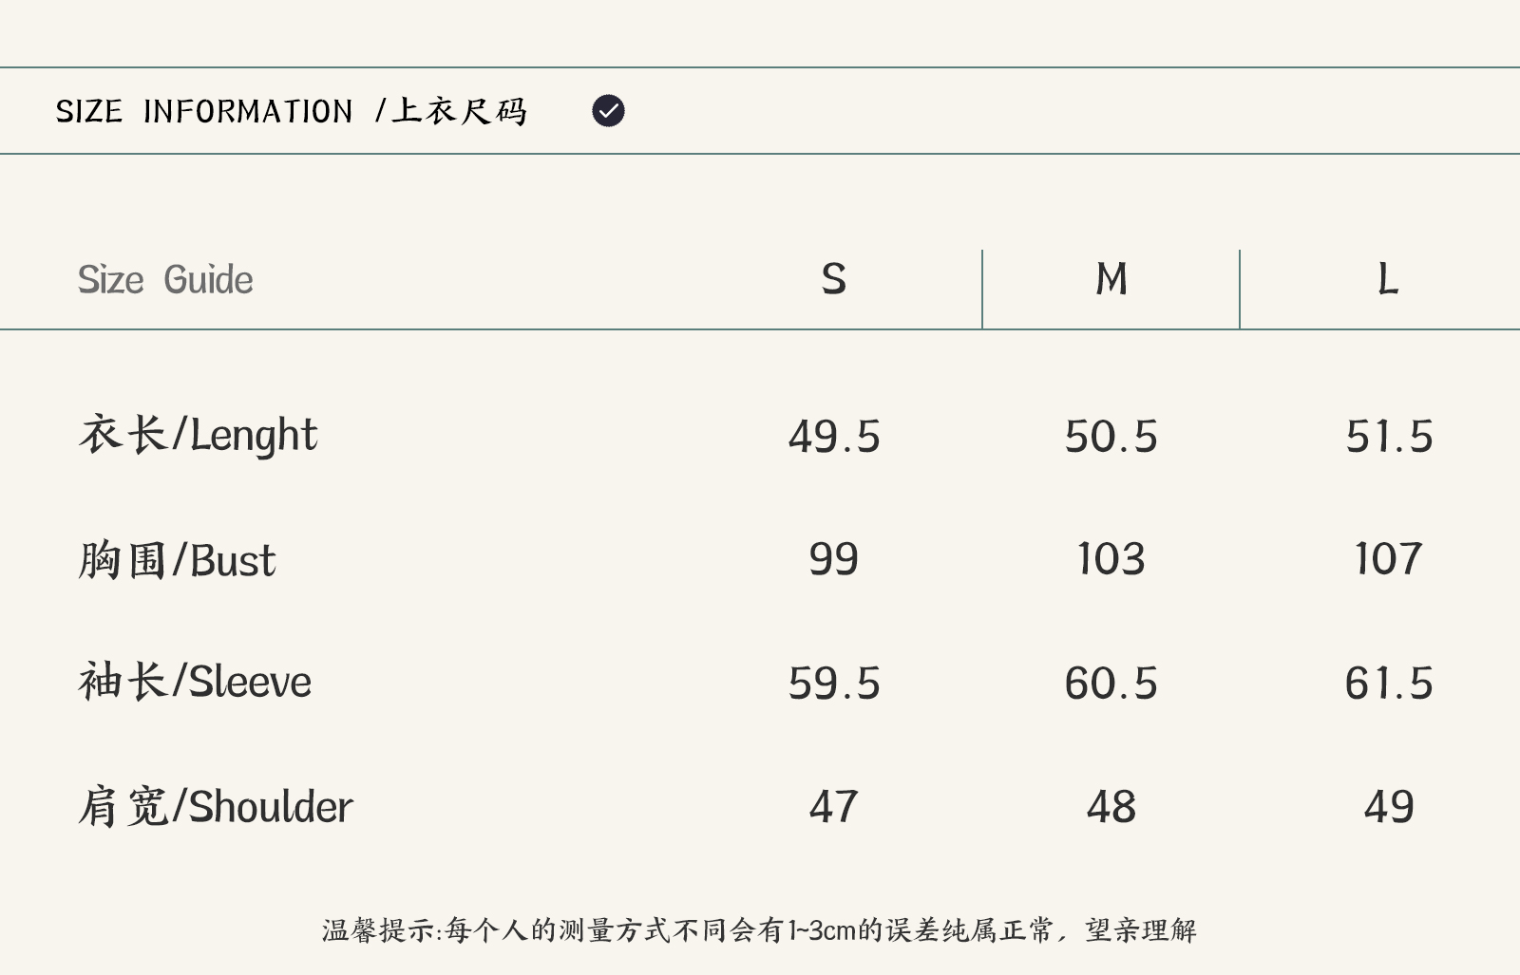Select the L size column header
The image size is (1520, 975).
[1388, 280]
